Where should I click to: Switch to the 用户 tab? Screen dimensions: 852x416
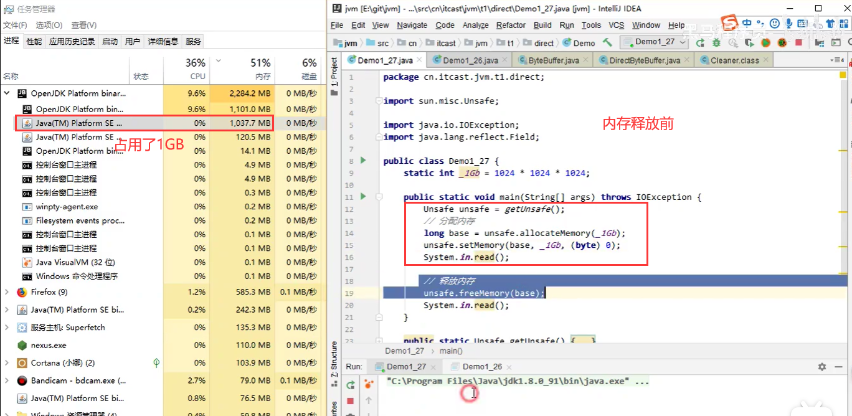[x=133, y=42]
